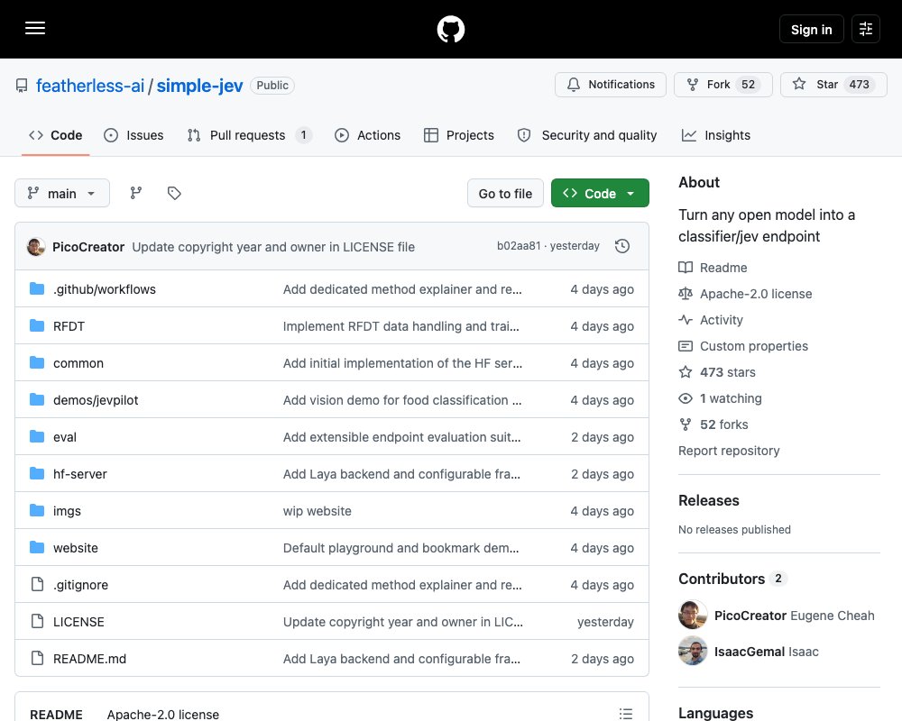Switch to the Code tab

55,135
